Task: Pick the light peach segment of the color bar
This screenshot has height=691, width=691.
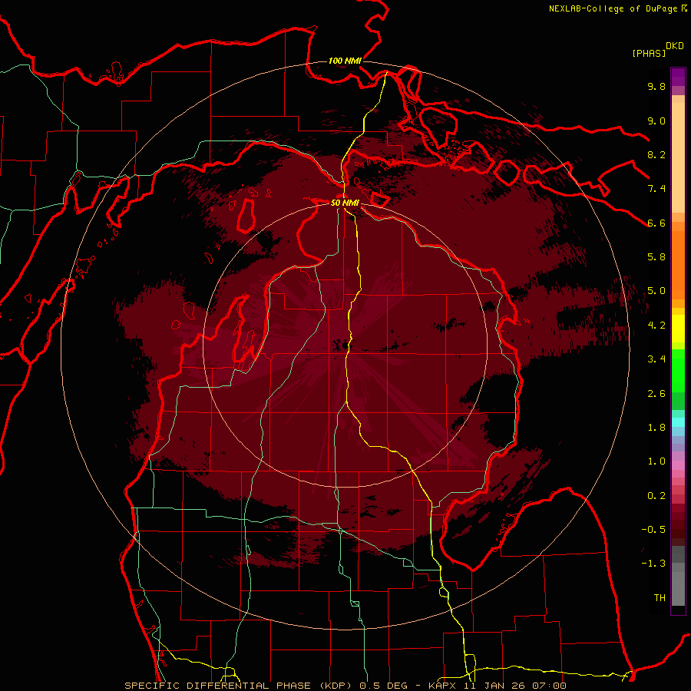Action: pos(678,159)
